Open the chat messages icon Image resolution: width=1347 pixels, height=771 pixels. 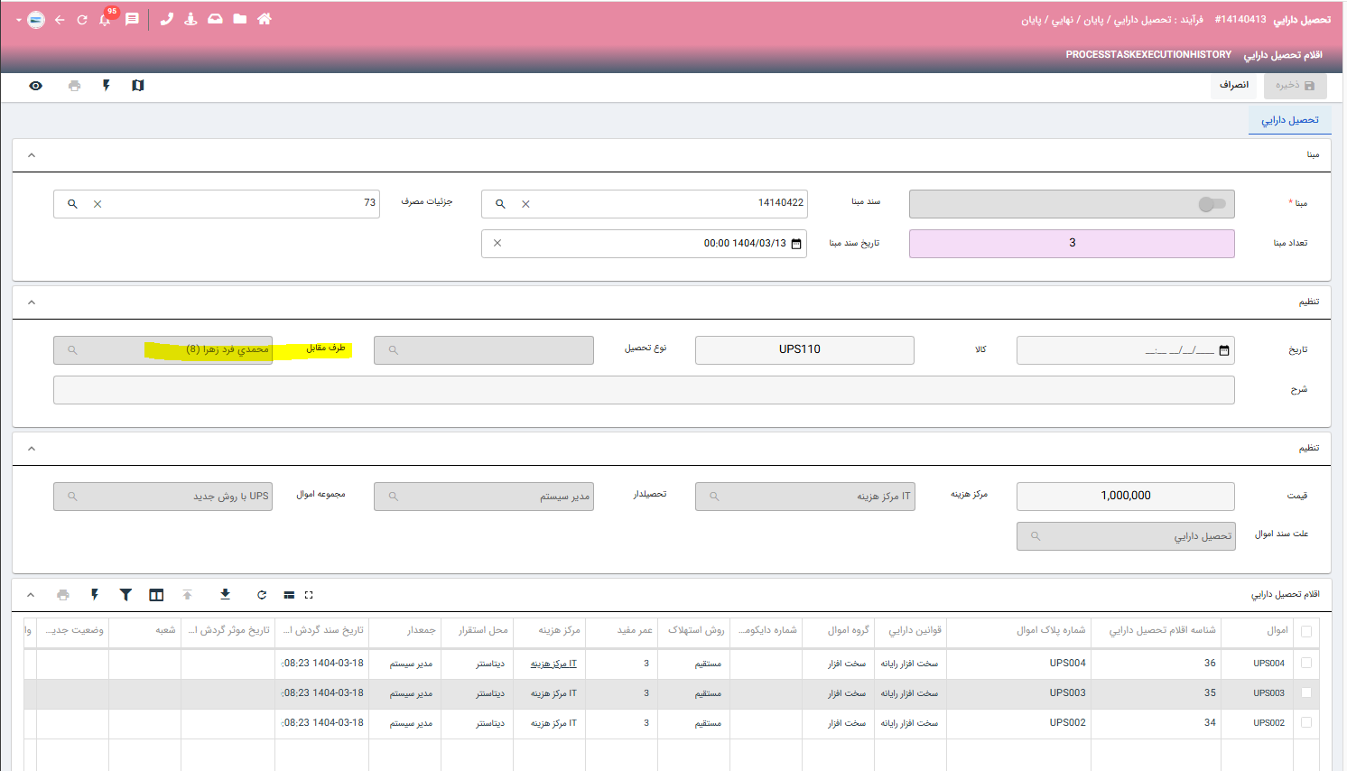132,19
